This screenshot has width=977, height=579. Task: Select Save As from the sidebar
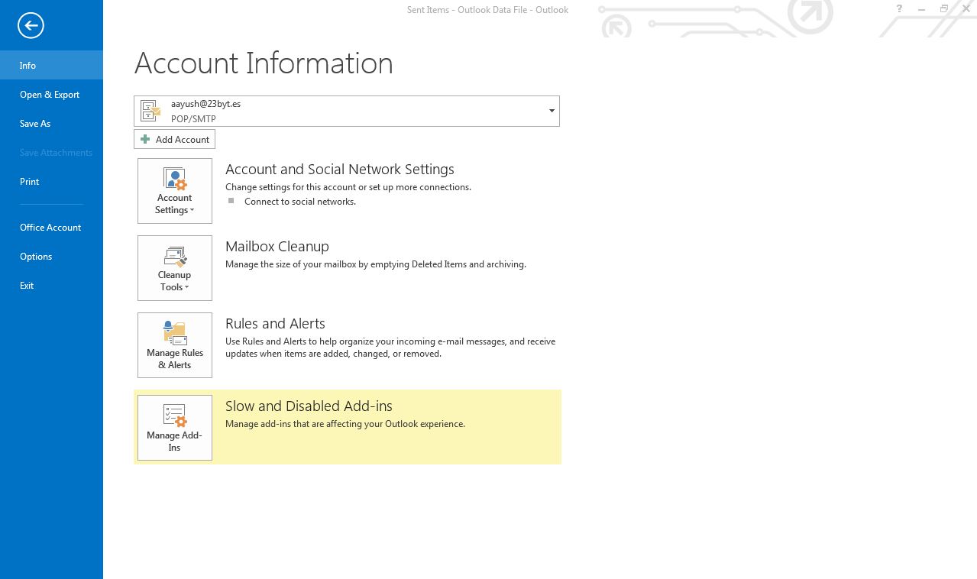(34, 123)
